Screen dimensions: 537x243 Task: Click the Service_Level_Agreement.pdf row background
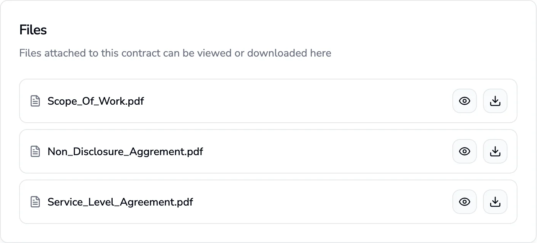tap(268, 202)
